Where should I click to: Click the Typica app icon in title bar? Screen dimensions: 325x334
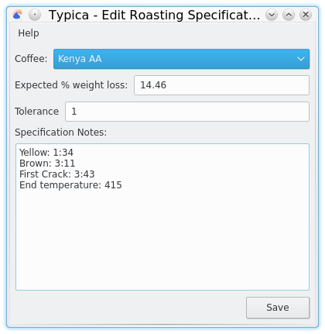pos(17,15)
